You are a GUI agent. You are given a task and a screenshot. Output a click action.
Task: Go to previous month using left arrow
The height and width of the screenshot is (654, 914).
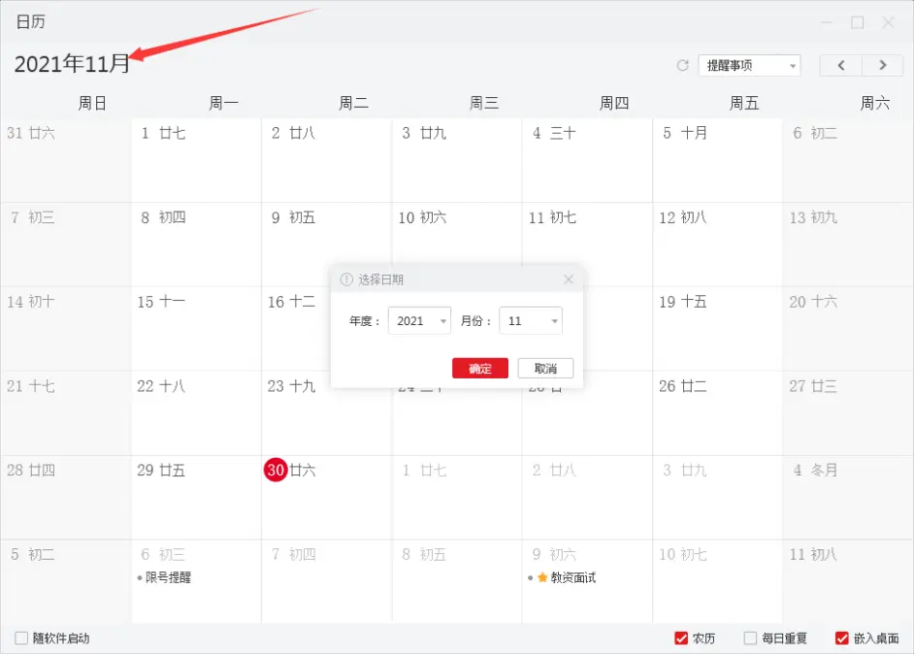click(840, 65)
